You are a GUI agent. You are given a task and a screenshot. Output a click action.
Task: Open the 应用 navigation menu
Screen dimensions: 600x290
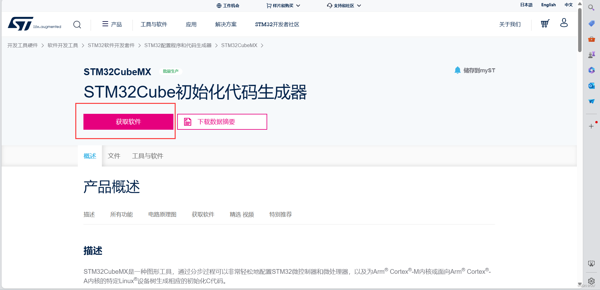coord(191,24)
